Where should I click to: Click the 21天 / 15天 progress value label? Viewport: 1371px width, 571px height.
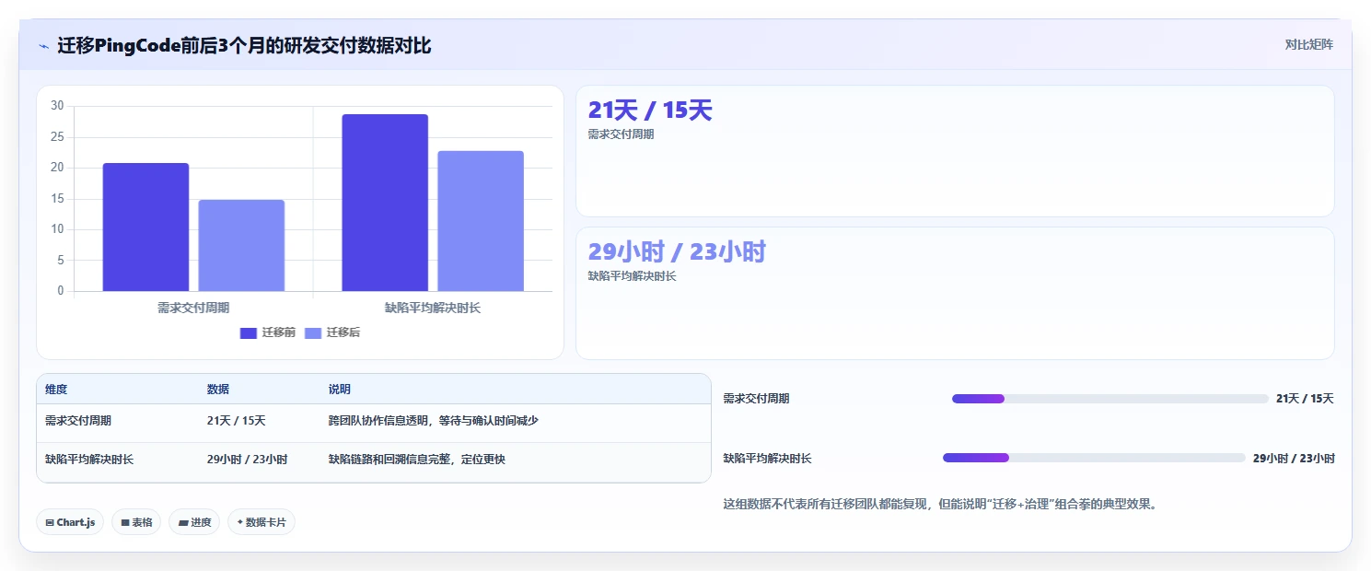point(1305,399)
